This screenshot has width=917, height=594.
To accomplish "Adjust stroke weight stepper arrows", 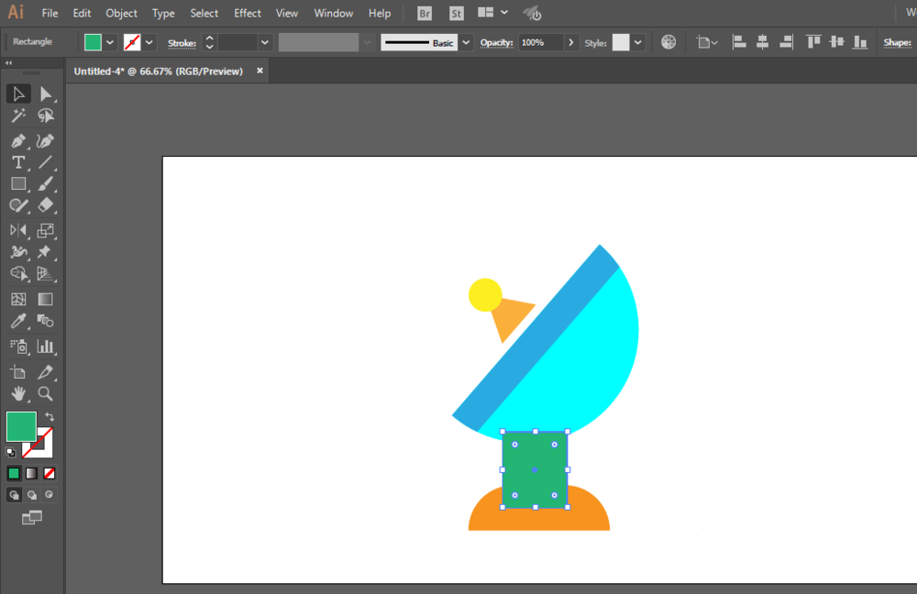I will 209,42.
